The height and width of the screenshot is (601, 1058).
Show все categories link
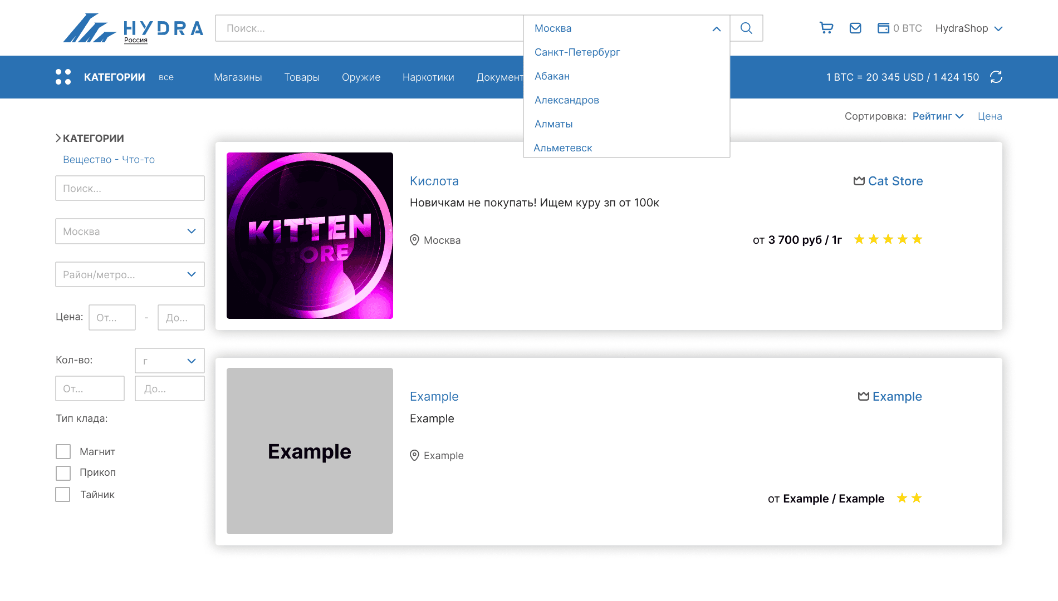pos(166,77)
